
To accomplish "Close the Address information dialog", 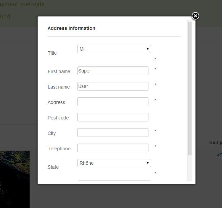I will (x=195, y=16).
